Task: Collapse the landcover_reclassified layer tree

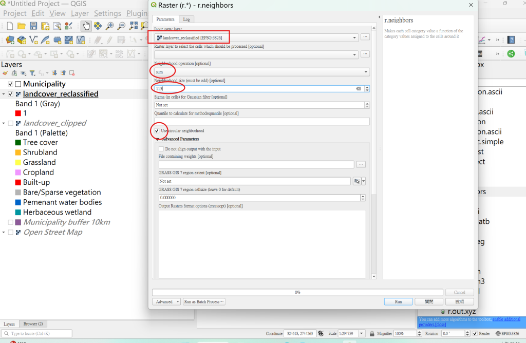Action: 4,94
